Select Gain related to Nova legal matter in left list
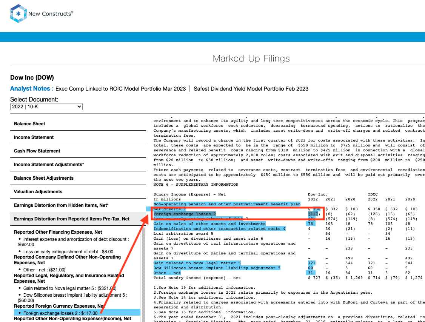The width and height of the screenshot is (425, 322). [70, 288]
